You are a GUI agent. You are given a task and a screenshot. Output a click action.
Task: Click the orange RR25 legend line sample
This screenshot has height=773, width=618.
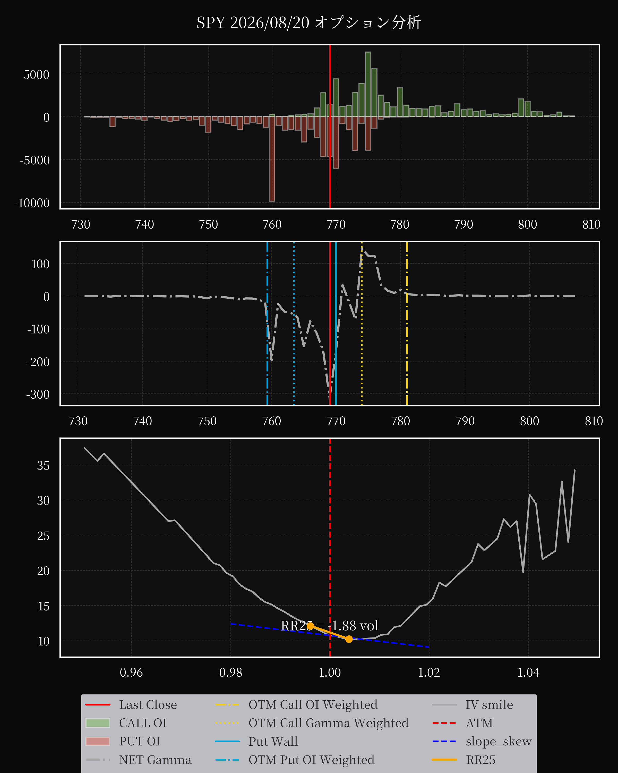[444, 759]
